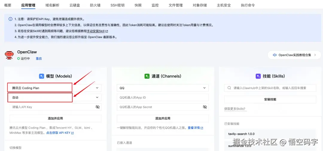Expand the 自动 model dropdown

55,97
